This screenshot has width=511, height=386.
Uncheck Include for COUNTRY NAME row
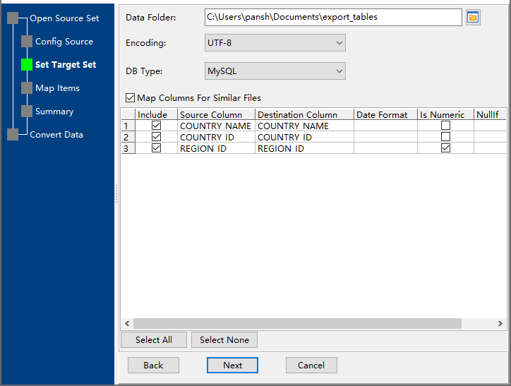point(157,126)
